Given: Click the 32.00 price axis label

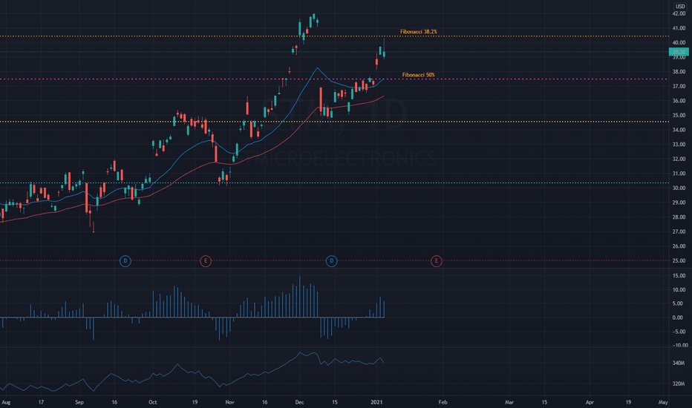Looking at the screenshot, I should (679, 159).
